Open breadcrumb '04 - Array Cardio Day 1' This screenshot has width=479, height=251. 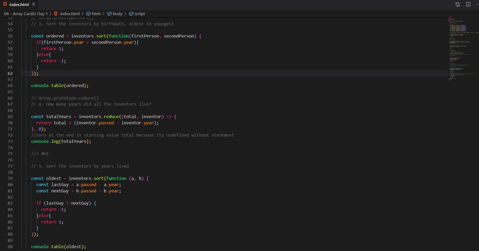pyautogui.click(x=26, y=14)
